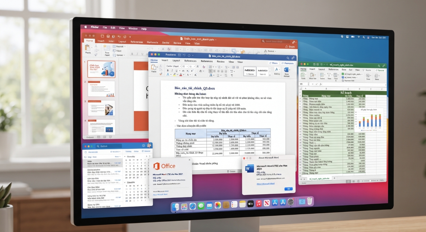Adjust the Excel zoom slider

click(x=369, y=180)
